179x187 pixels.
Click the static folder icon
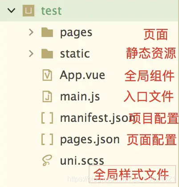47,54
